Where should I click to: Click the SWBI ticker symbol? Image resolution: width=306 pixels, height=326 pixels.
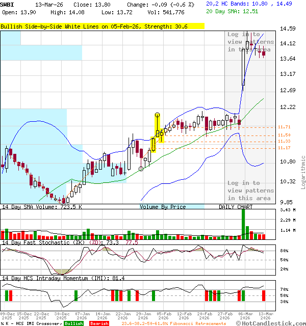(8, 4)
